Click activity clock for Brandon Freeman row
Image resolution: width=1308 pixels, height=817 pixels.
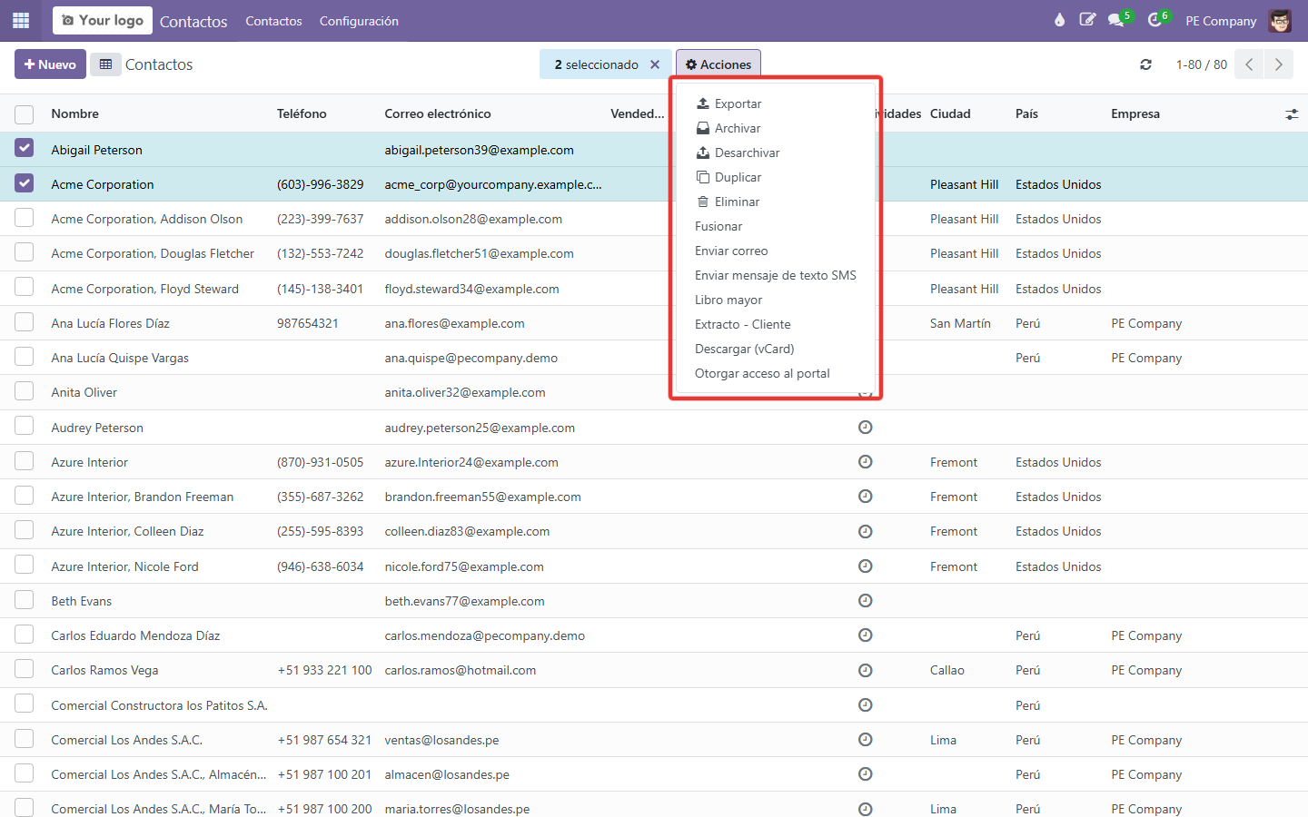pyautogui.click(x=866, y=497)
